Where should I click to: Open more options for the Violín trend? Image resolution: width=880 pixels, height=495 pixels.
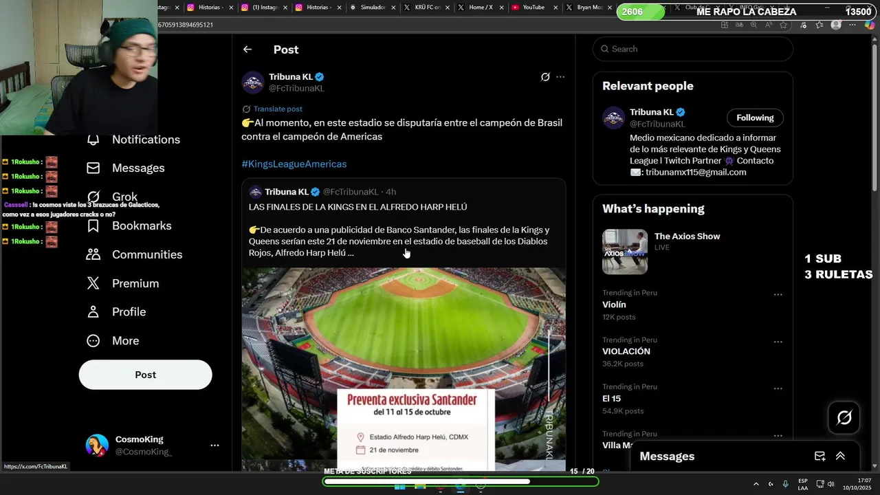click(x=778, y=294)
